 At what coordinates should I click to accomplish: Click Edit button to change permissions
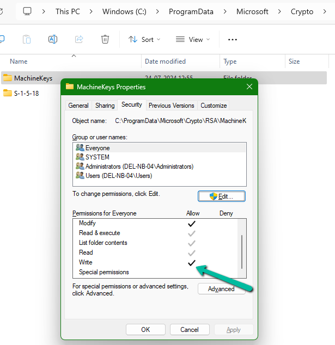222,196
